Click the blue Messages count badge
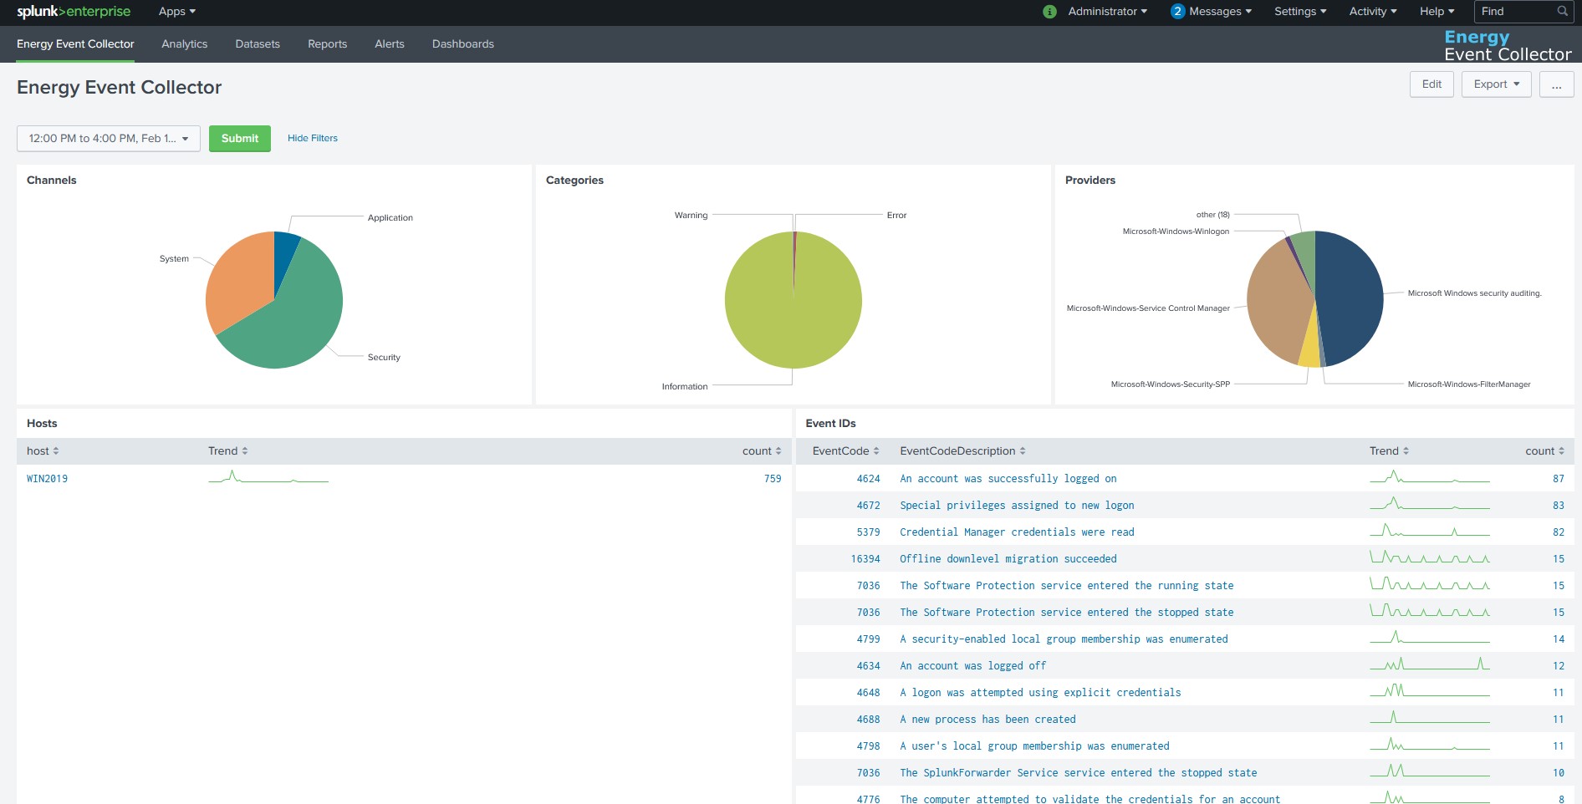 pos(1177,12)
